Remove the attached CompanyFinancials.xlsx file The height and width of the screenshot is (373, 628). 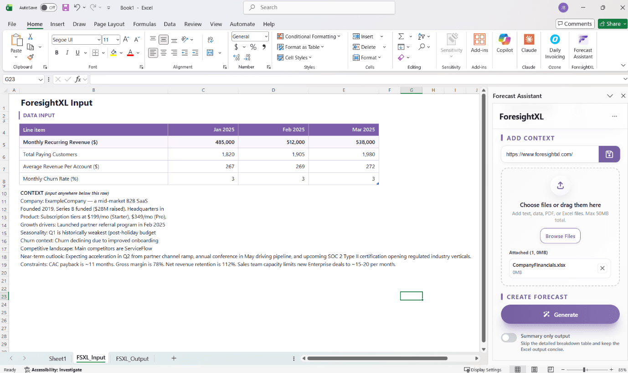tap(602, 268)
